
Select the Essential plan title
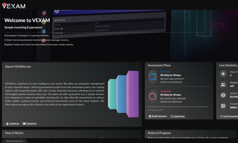point(165,71)
